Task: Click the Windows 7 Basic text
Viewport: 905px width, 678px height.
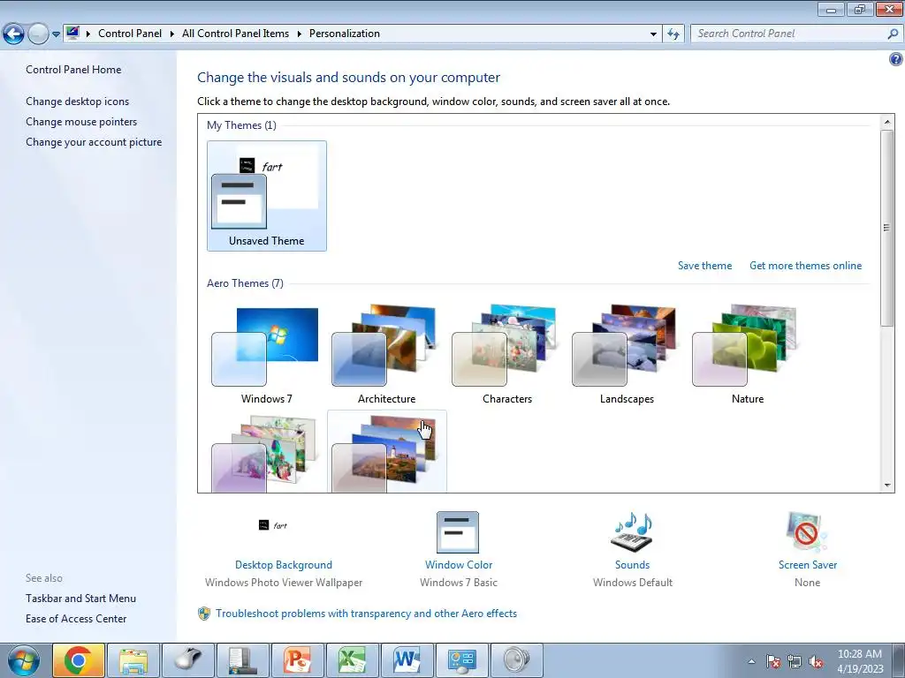Action: click(459, 583)
